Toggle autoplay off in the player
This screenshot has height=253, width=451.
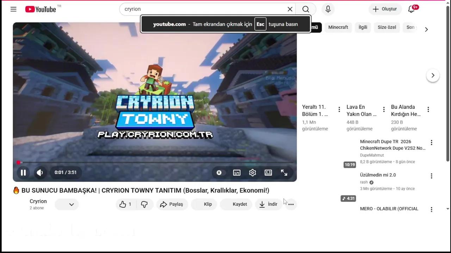click(x=219, y=172)
